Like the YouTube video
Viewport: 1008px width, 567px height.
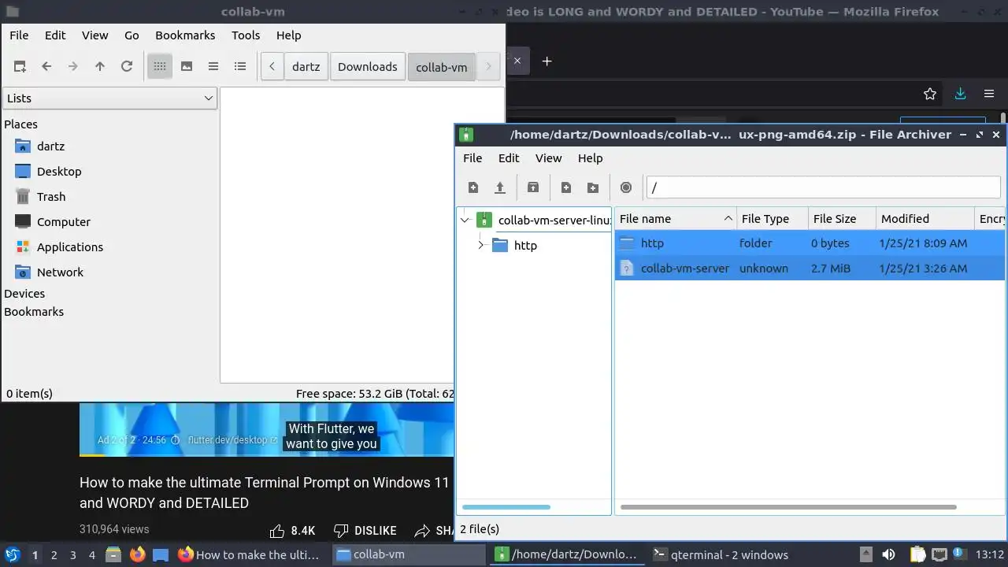pos(291,531)
